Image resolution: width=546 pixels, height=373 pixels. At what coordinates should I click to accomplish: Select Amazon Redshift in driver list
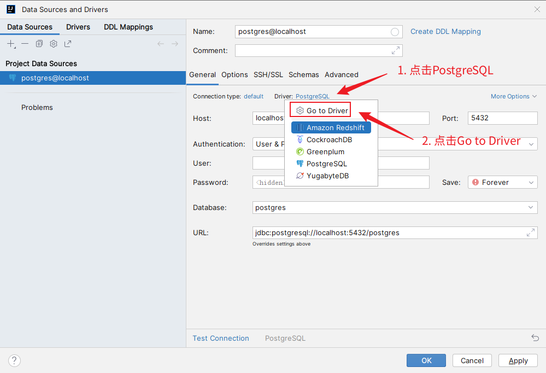(335, 127)
